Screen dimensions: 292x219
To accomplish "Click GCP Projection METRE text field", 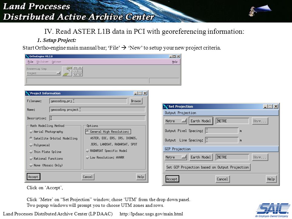I will point(232,157).
